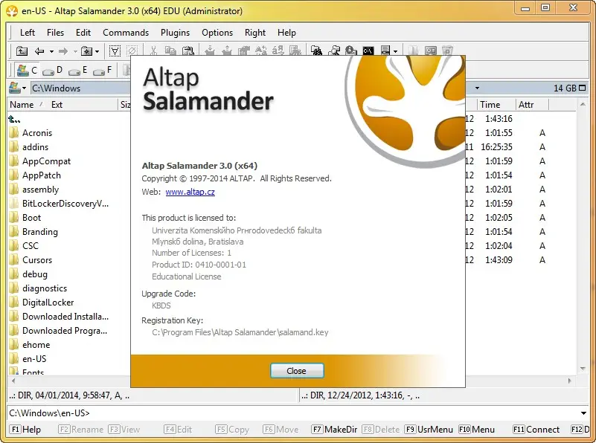
Task: Switch to drive E in drive bar
Action: coord(78,70)
